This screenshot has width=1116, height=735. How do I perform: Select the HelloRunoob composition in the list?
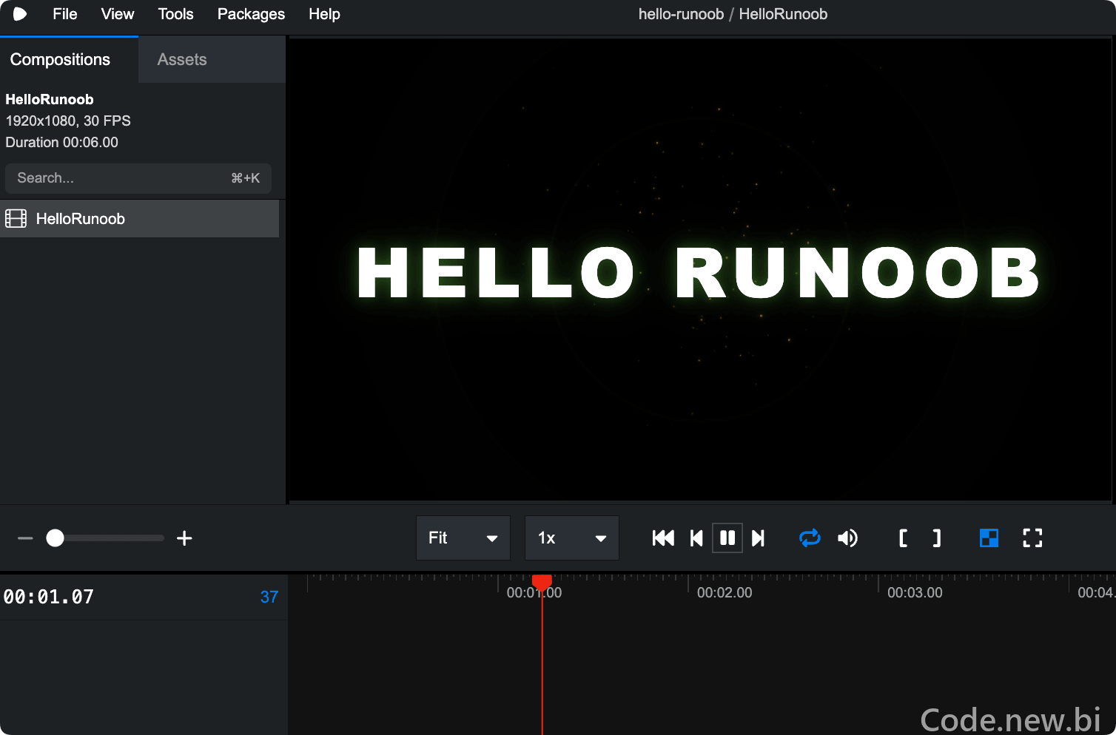pos(139,219)
